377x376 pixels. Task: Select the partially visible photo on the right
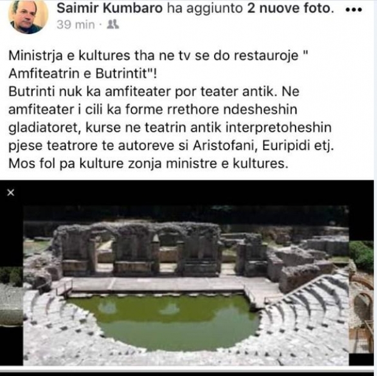coord(361,296)
